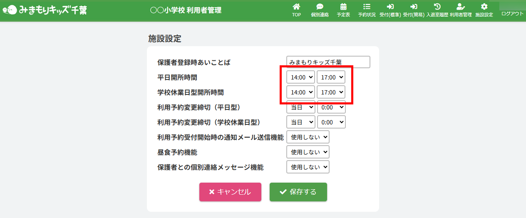This screenshot has width=526, height=218.
Task: Open 平日開所時間 start time dropdown
Action: pos(300,77)
